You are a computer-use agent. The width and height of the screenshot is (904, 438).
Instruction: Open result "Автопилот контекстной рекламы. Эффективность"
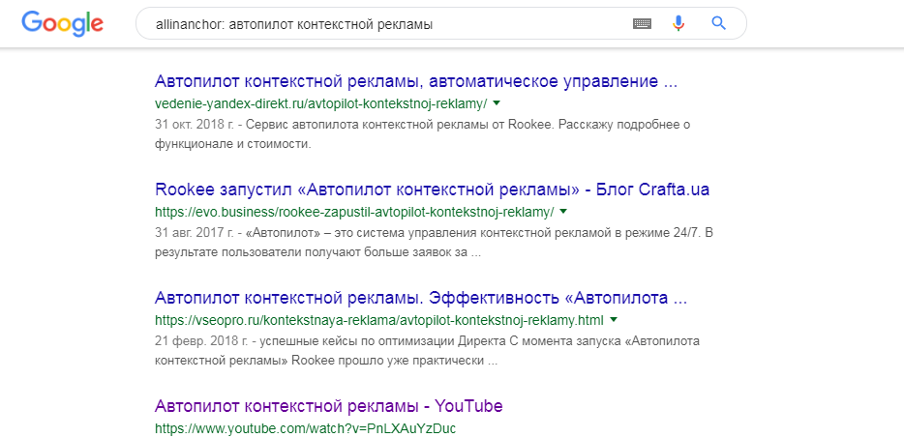coord(421,298)
